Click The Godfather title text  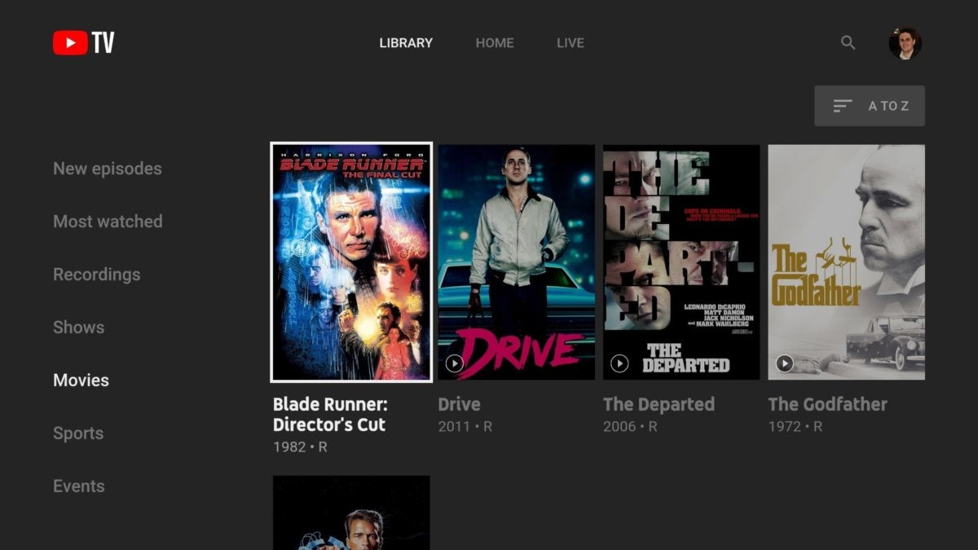[828, 404]
